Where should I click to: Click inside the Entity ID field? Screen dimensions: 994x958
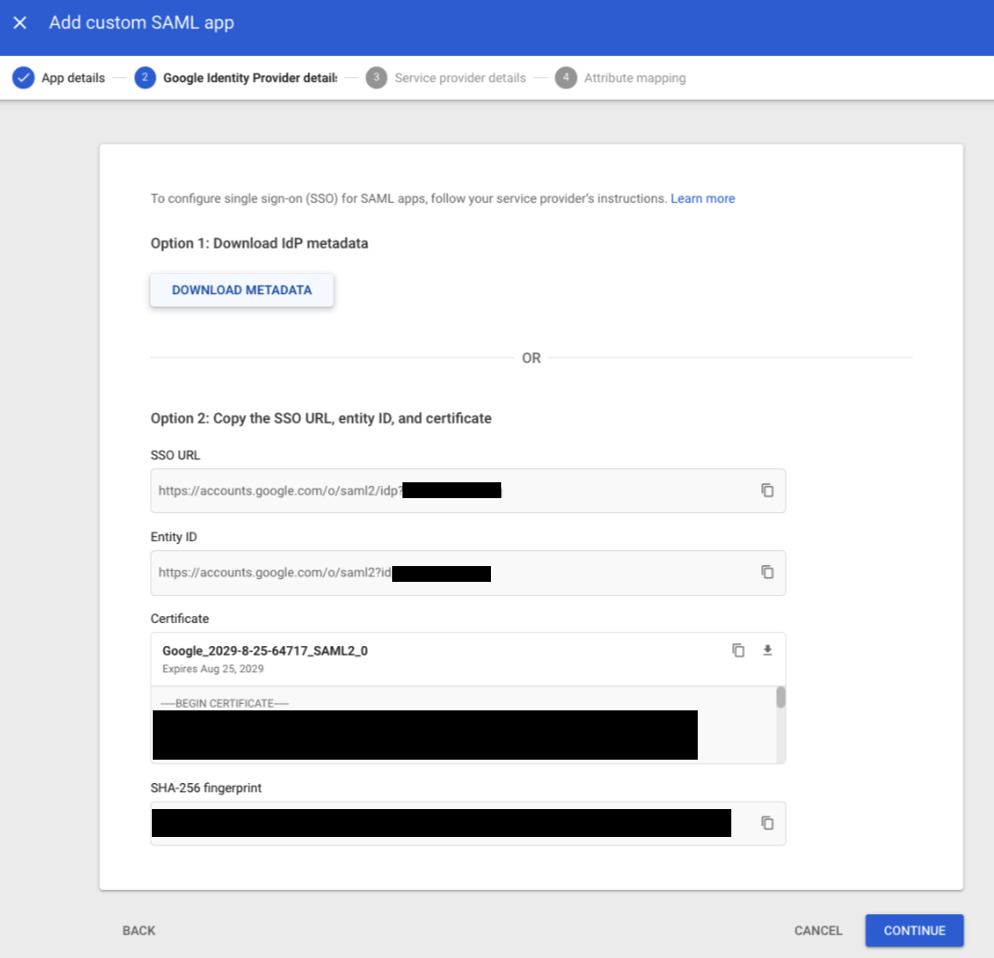tap(447, 573)
